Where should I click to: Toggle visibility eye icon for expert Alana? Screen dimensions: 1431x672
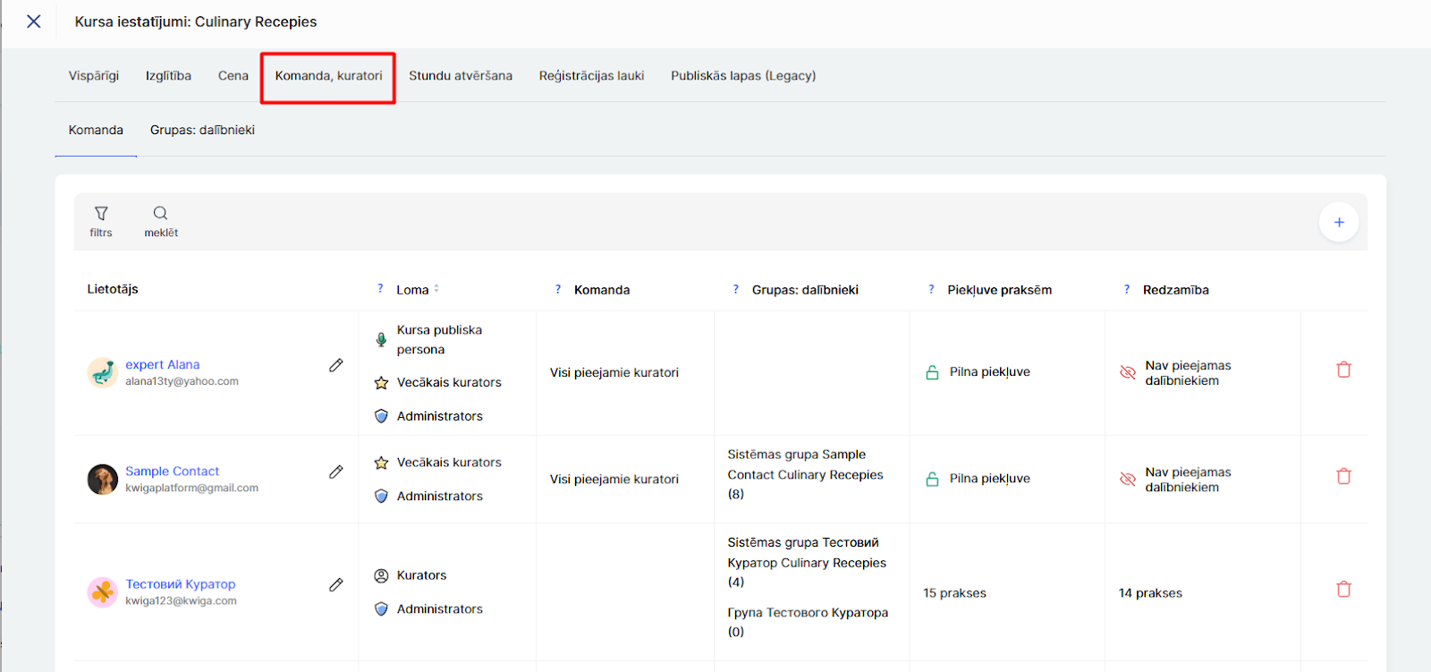pyautogui.click(x=1128, y=372)
